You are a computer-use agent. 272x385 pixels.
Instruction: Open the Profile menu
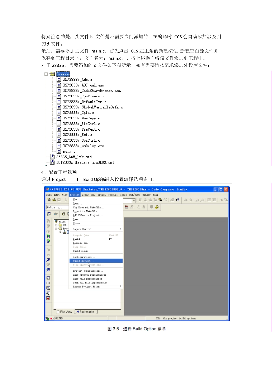point(113,195)
